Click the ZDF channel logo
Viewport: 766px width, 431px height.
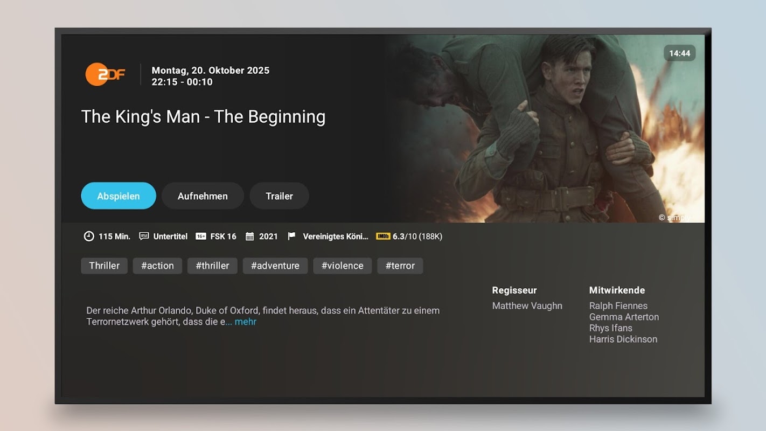click(x=105, y=74)
